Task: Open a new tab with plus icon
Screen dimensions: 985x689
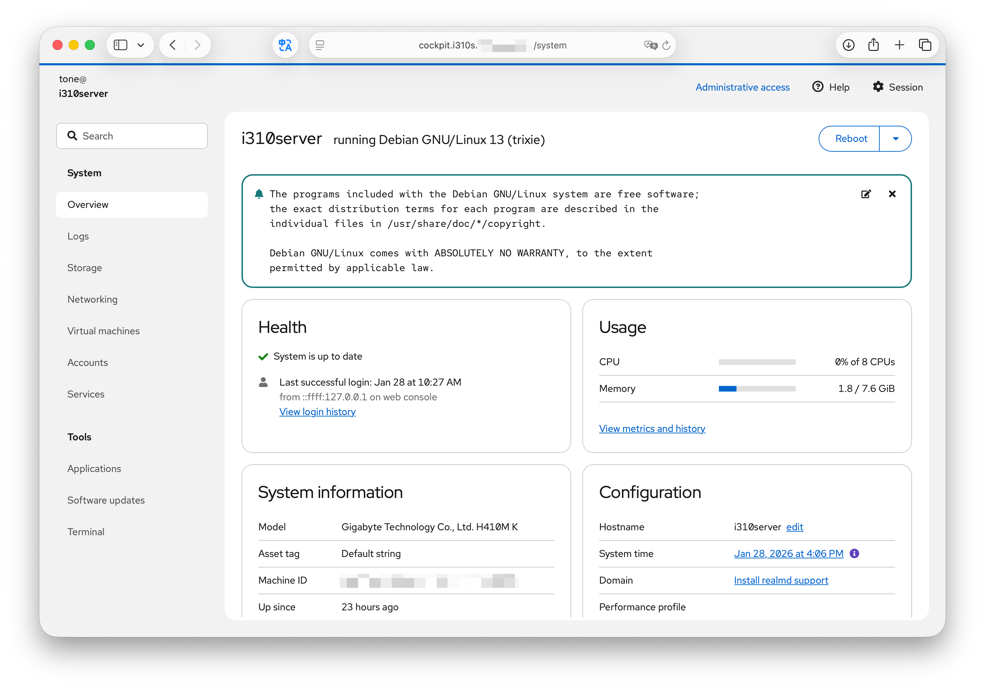Action: pos(899,45)
